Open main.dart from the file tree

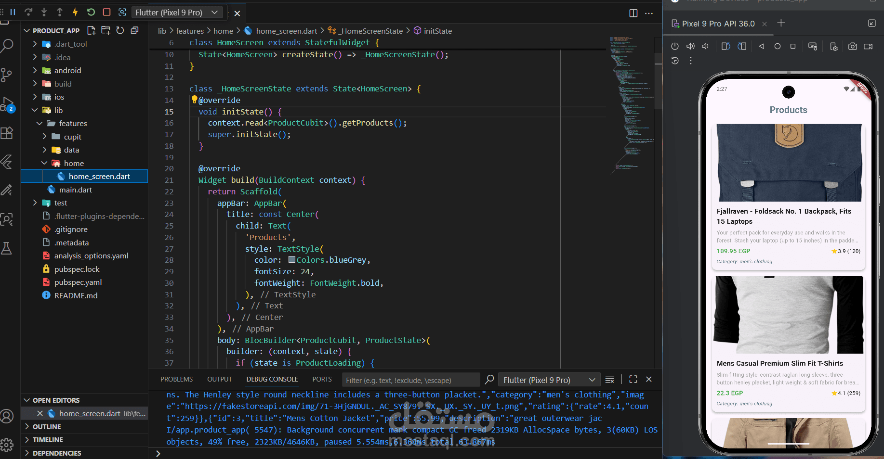click(76, 190)
